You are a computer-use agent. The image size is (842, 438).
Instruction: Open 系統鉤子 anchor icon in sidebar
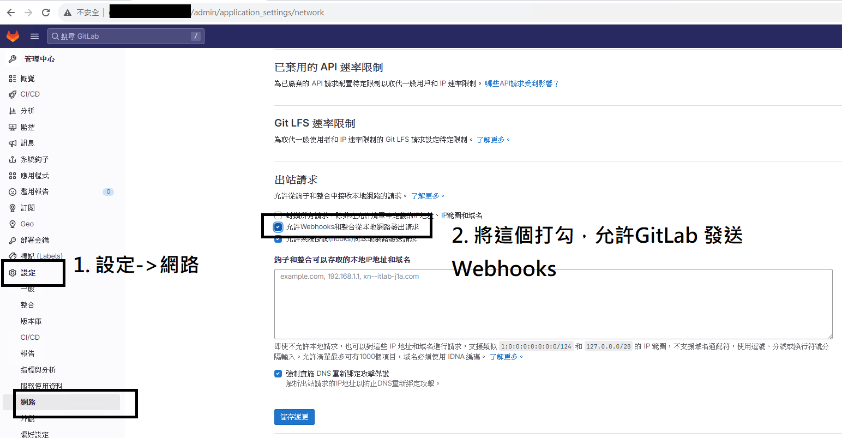(13, 159)
